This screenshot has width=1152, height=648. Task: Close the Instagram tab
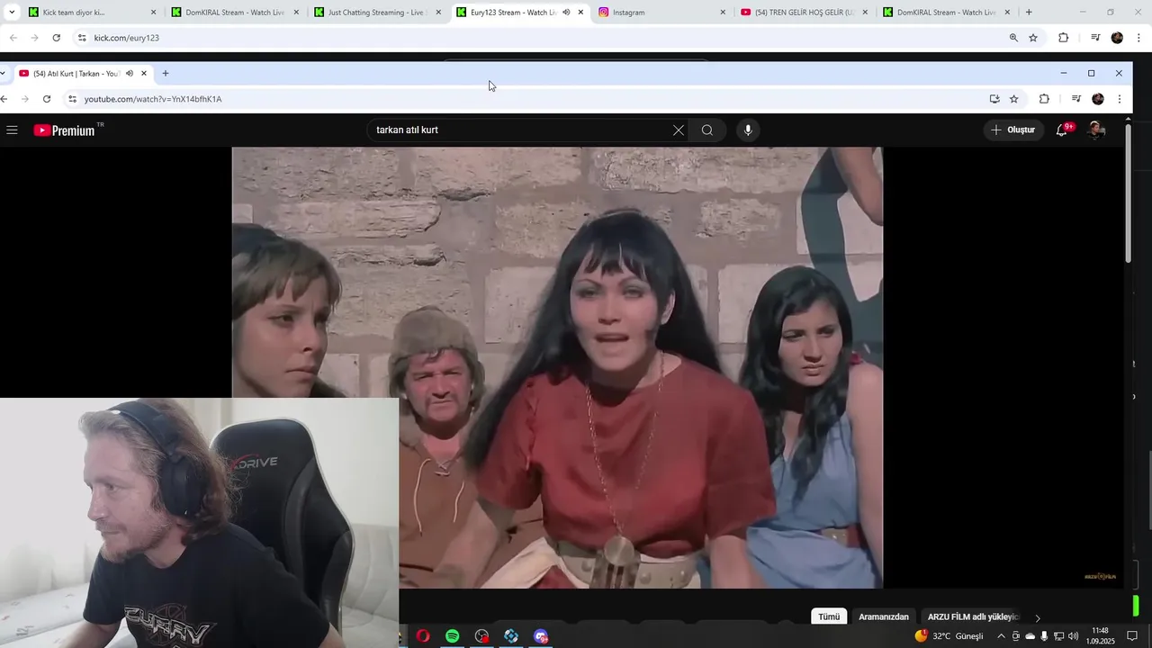[723, 13]
